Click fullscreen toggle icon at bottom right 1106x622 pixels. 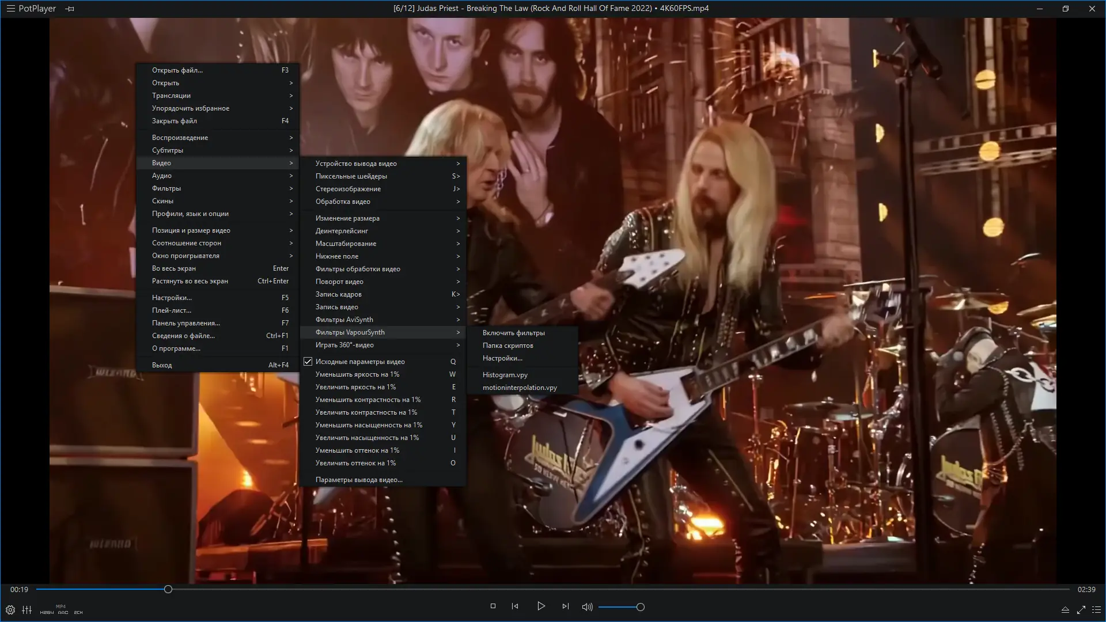(1081, 609)
